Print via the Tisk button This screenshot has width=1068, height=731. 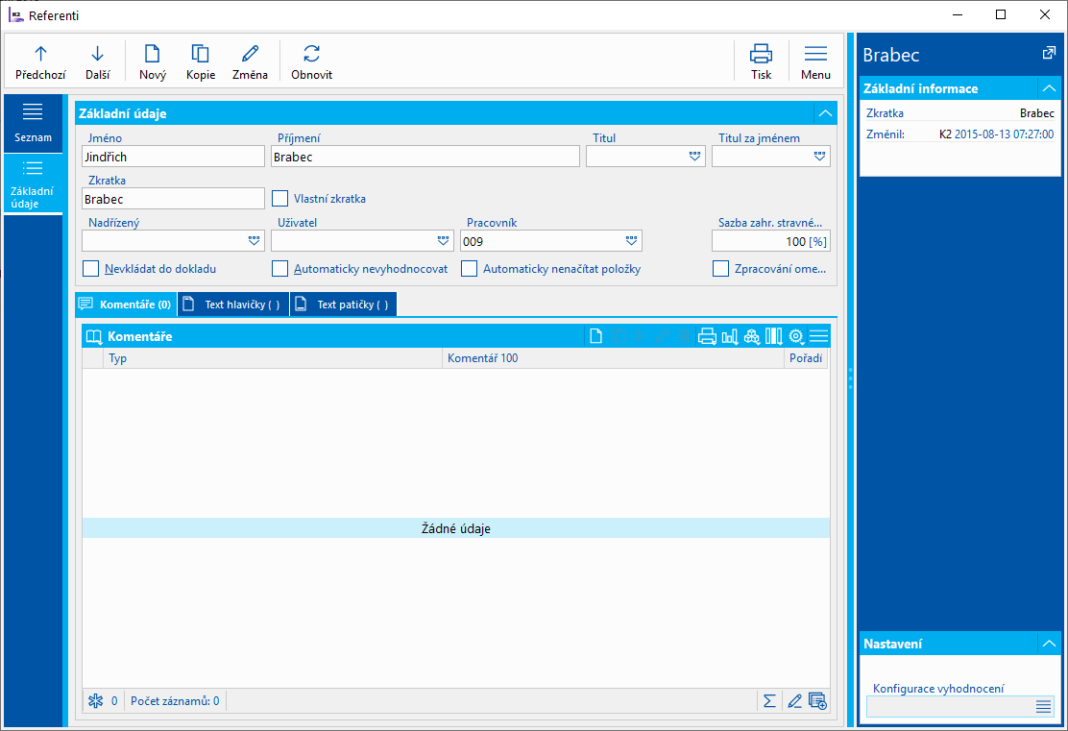tap(761, 62)
